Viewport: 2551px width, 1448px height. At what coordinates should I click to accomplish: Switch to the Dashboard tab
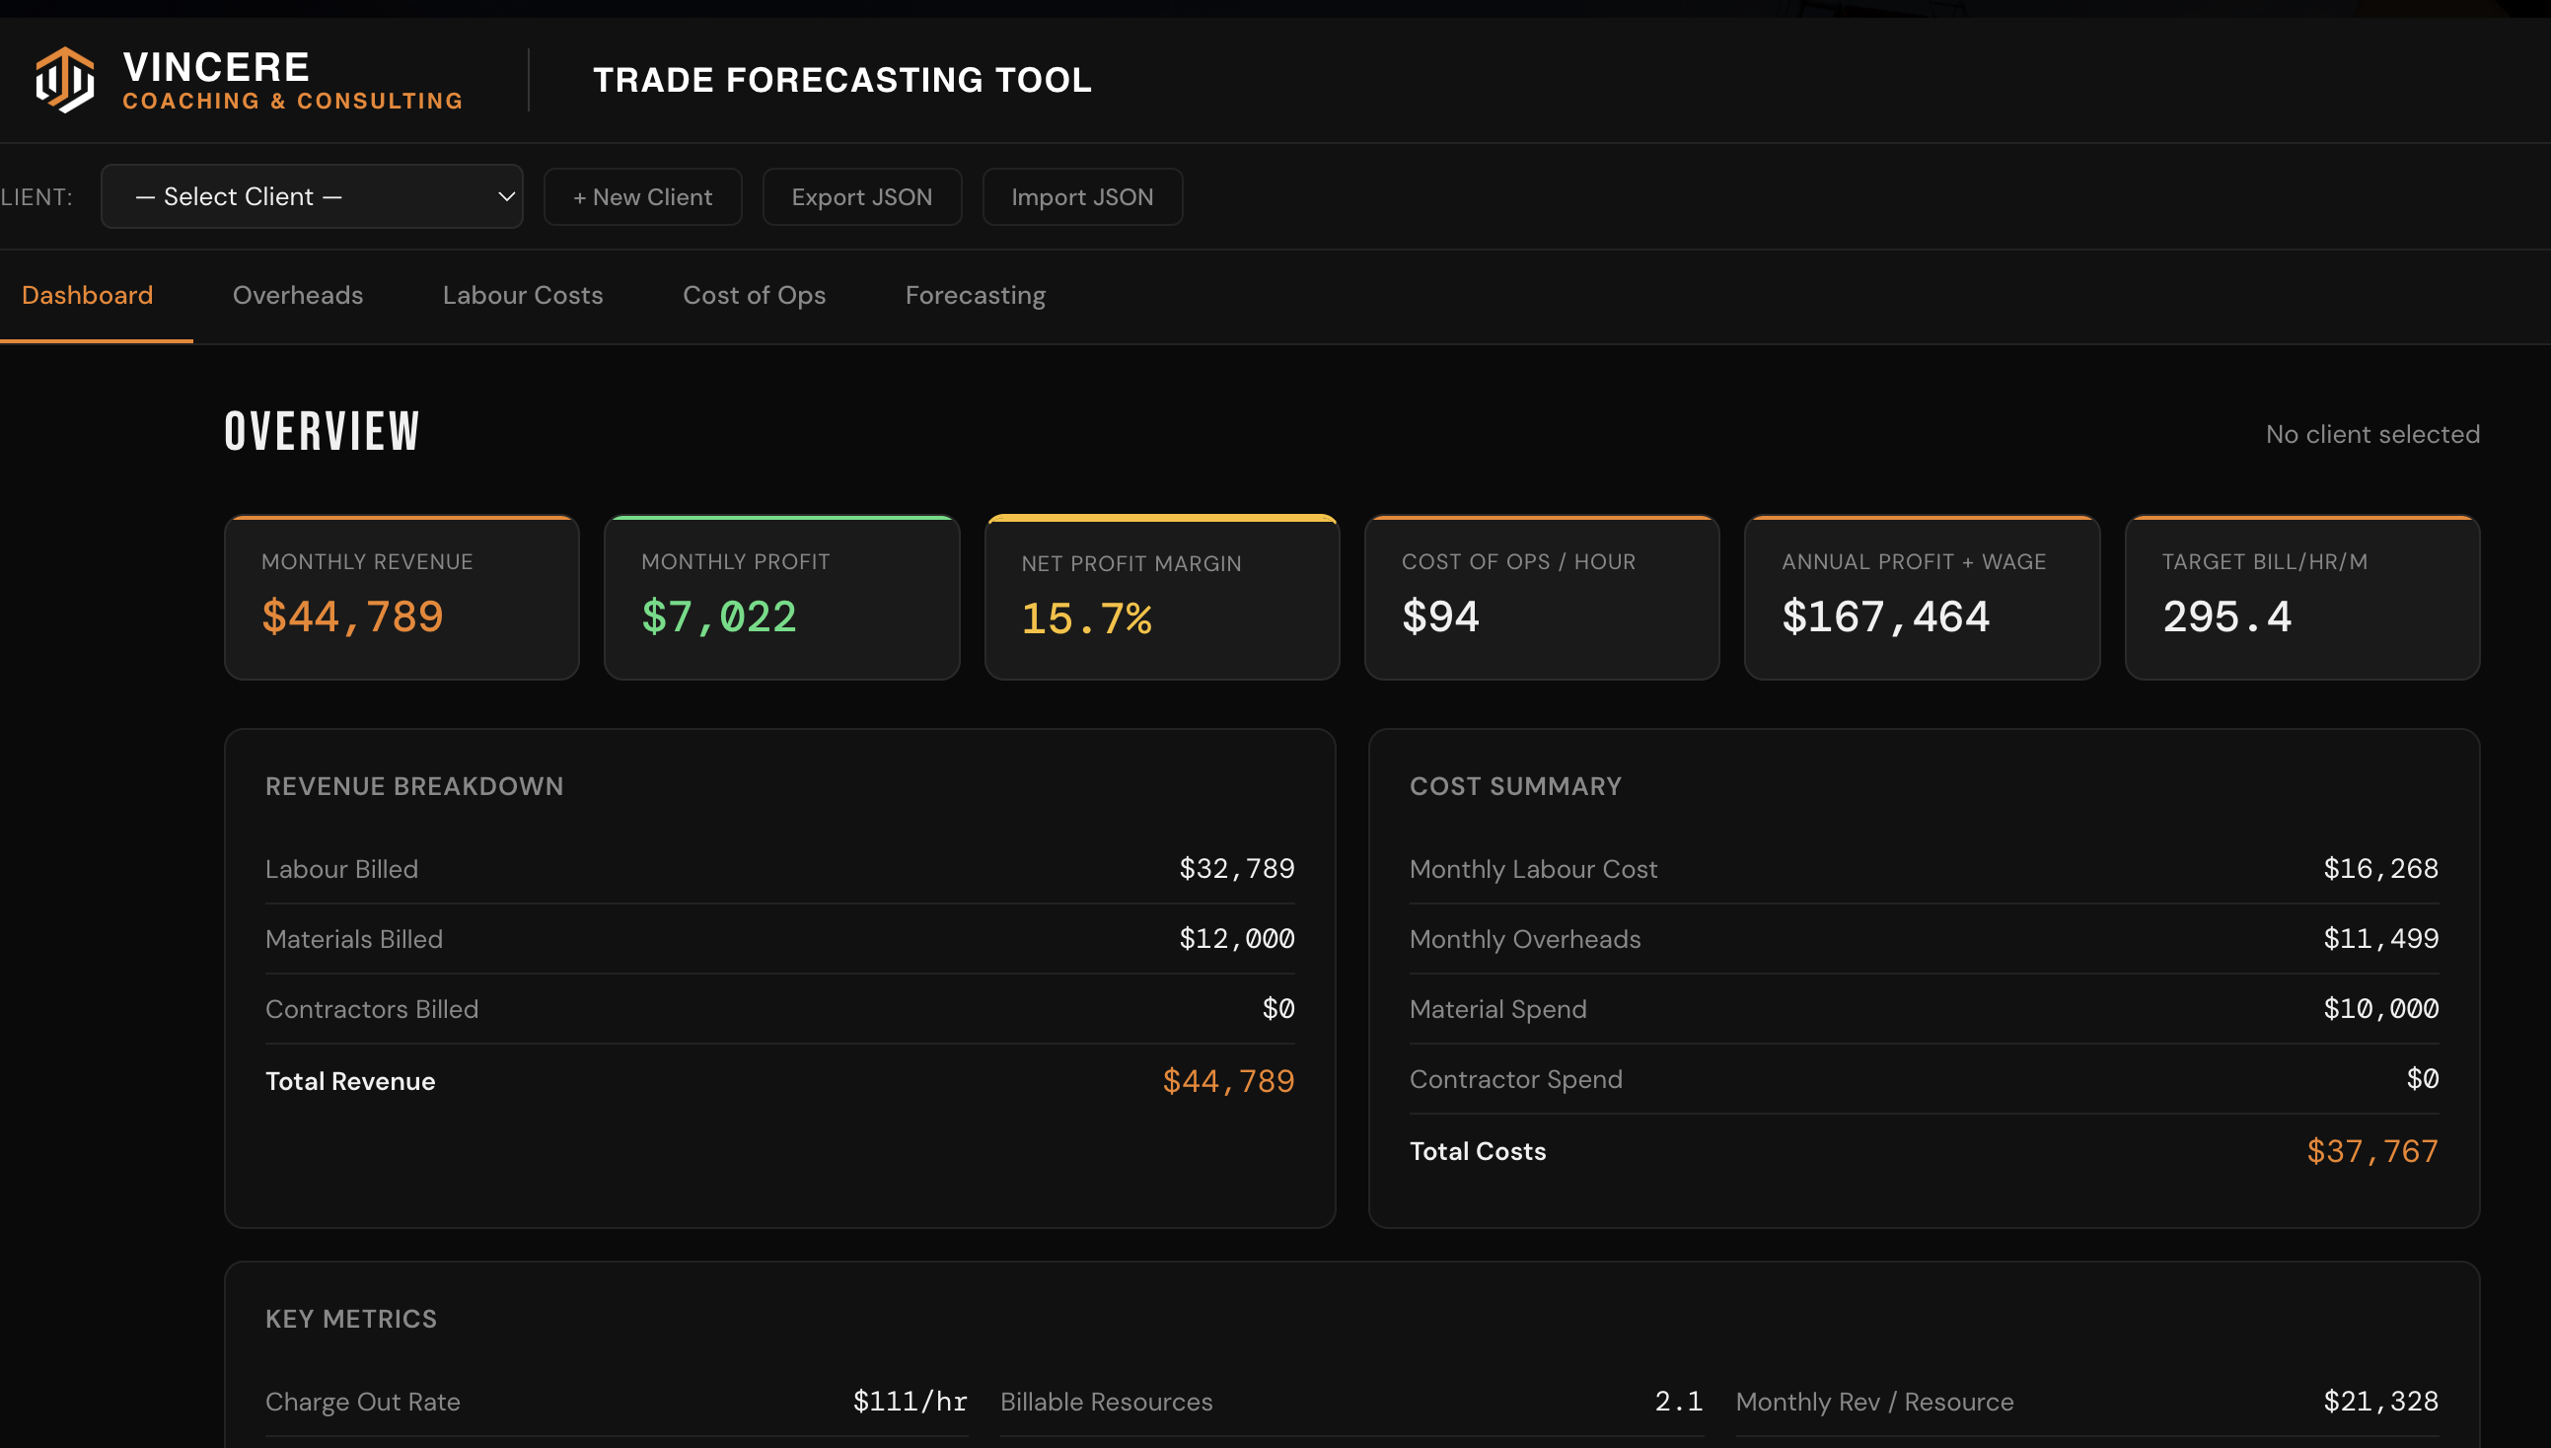pos(88,295)
